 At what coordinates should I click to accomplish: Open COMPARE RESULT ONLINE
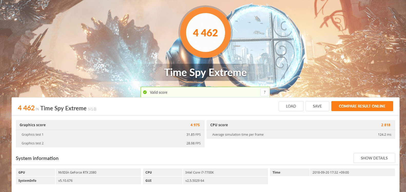(362, 106)
